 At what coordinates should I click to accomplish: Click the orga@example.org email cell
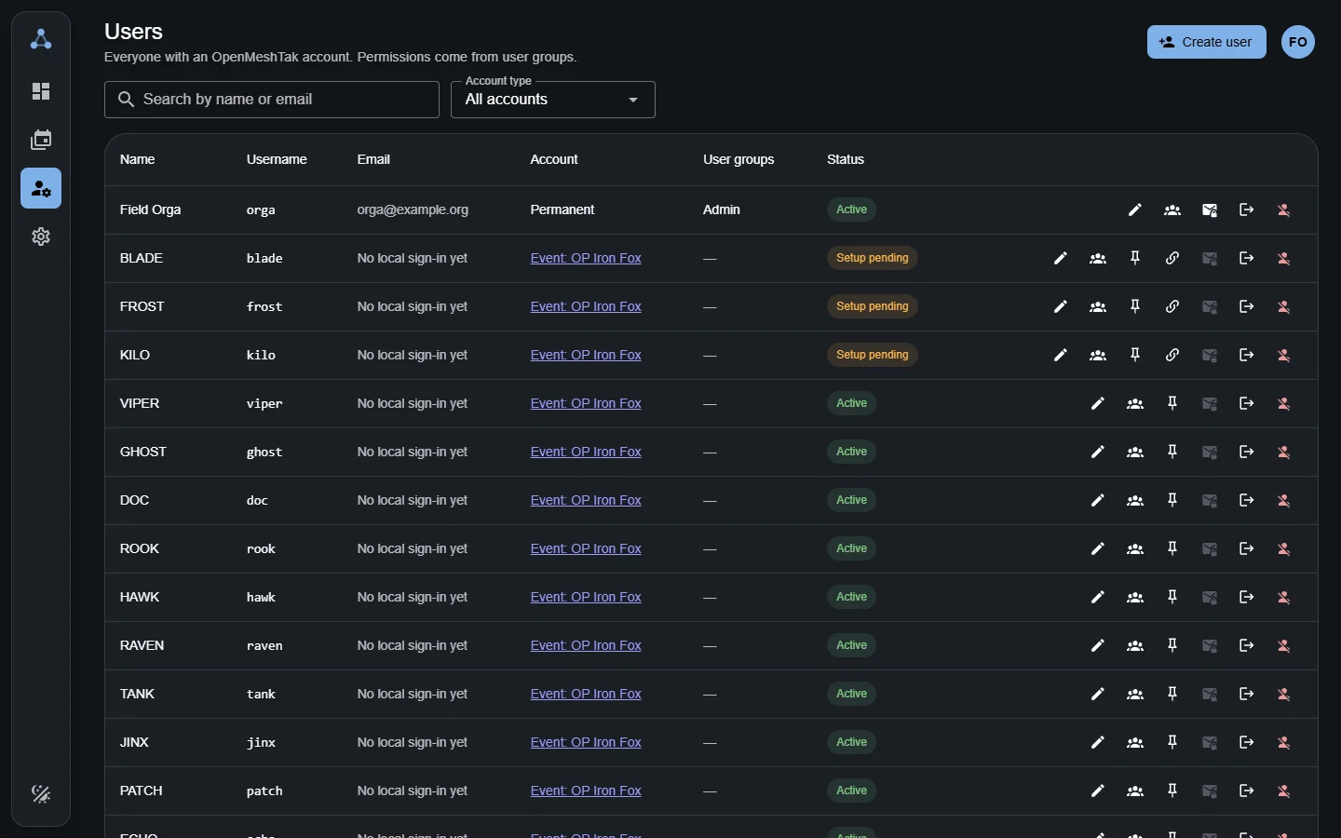pyautogui.click(x=413, y=210)
